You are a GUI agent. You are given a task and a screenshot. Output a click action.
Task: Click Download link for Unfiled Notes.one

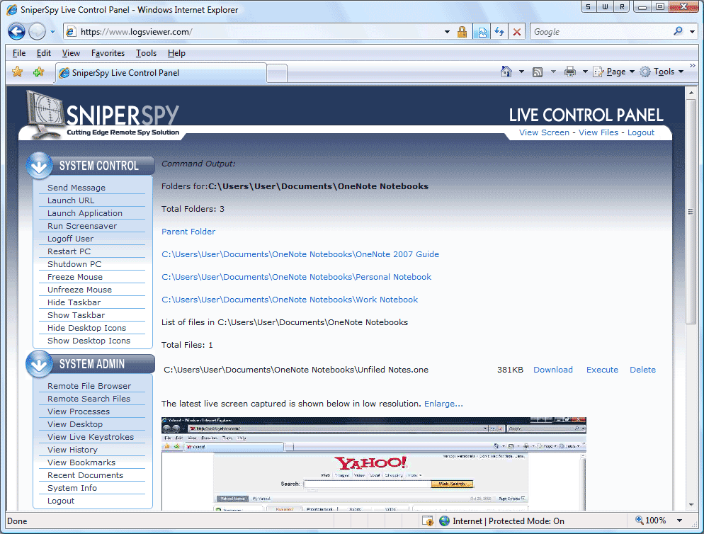[x=552, y=370]
